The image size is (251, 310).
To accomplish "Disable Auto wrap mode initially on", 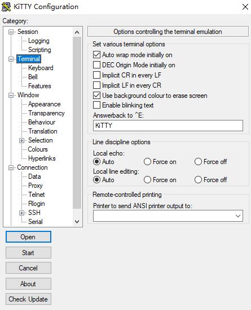I will [96, 55].
